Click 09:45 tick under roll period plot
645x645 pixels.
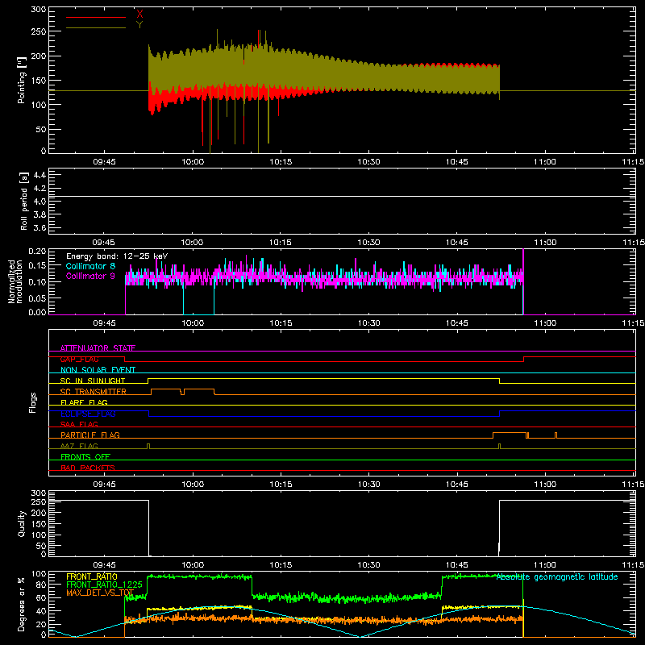[104, 243]
